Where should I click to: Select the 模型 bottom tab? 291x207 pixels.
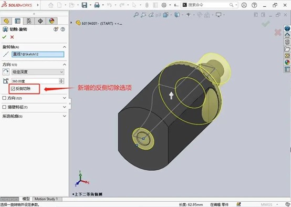pyautogui.click(x=26, y=199)
